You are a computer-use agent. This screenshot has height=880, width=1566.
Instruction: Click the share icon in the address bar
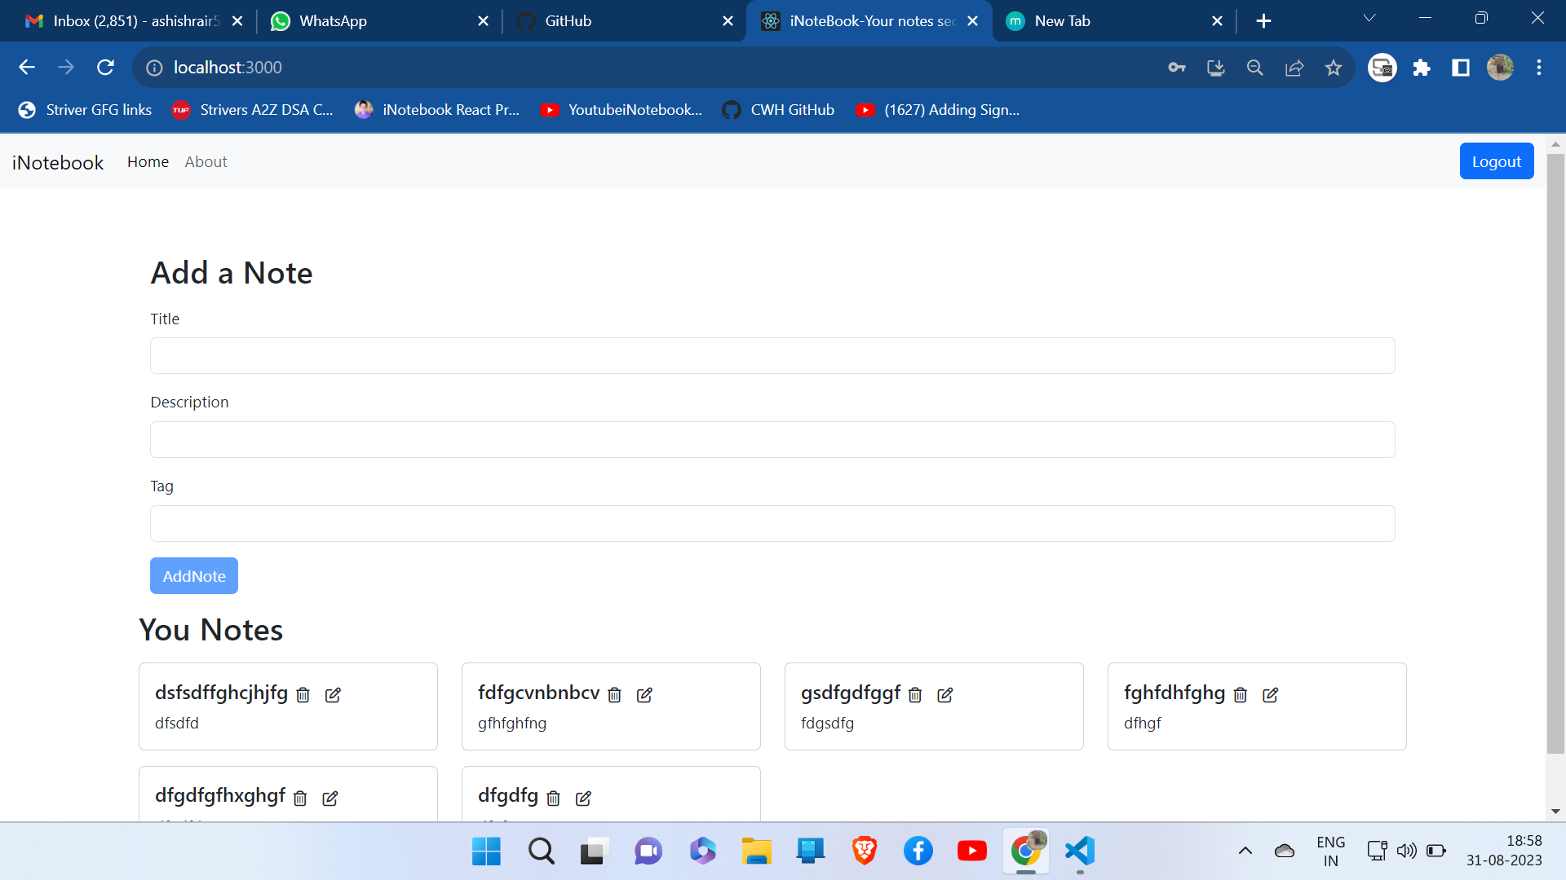coord(1294,67)
